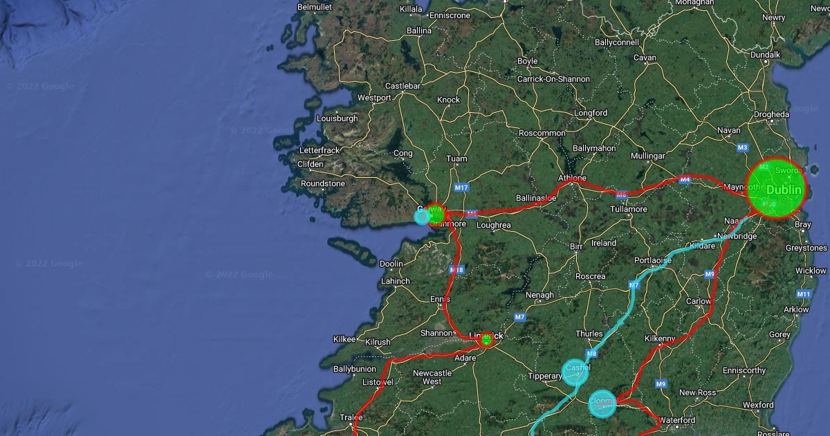Click the M3 road shield near Navan
Screen dimensions: 830x436
[x=743, y=147]
